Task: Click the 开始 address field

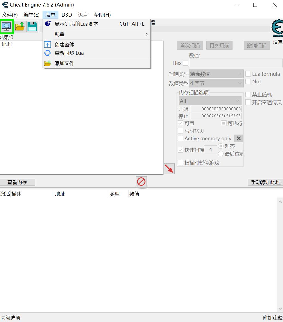Action: 216,109
